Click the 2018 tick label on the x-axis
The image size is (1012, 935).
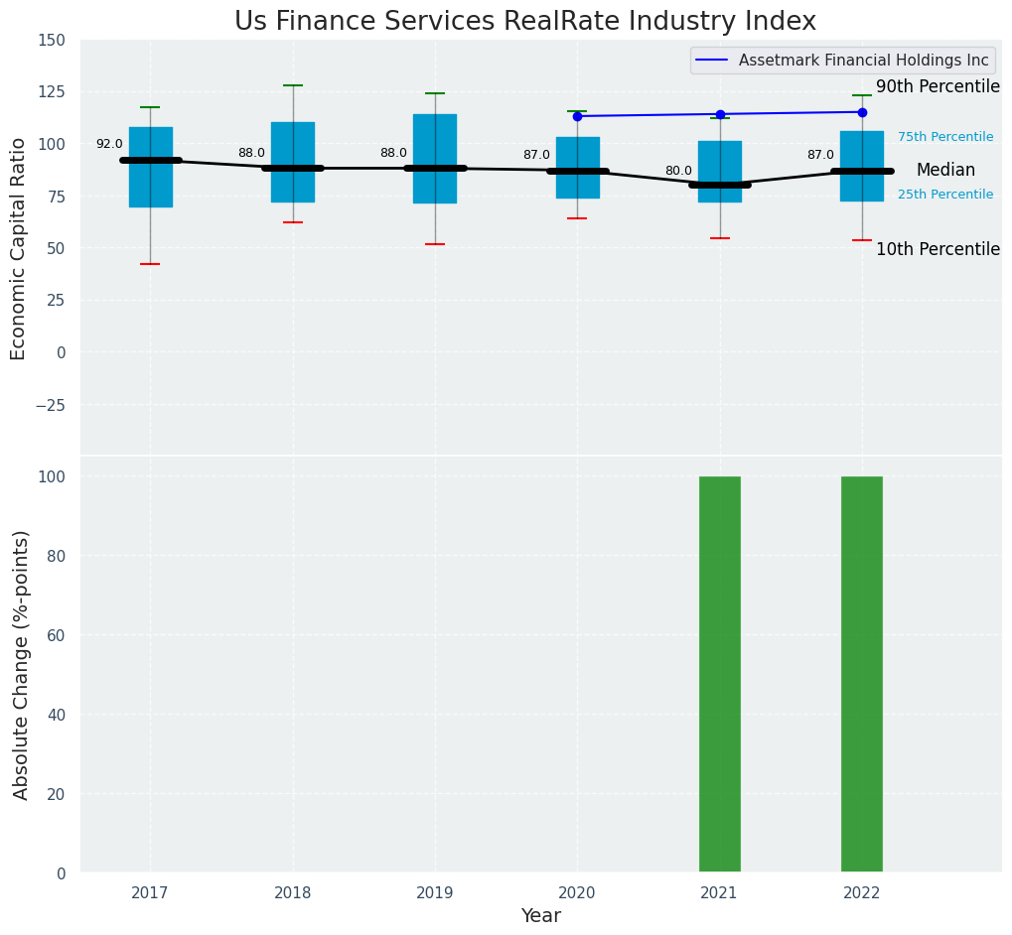(x=293, y=893)
